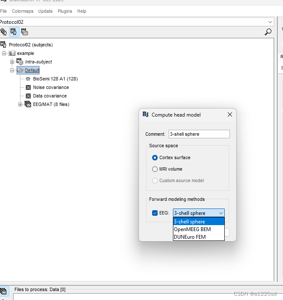The image size is (283, 300).
Task: Click the Noise covariance icon
Action: click(28, 87)
